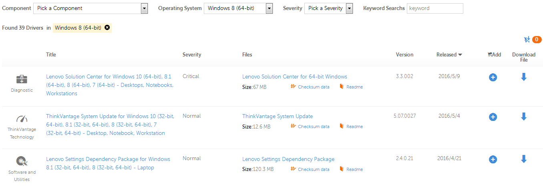Open Readme for Lenovo Solution Center
The image size is (543, 189).
pyautogui.click(x=351, y=87)
